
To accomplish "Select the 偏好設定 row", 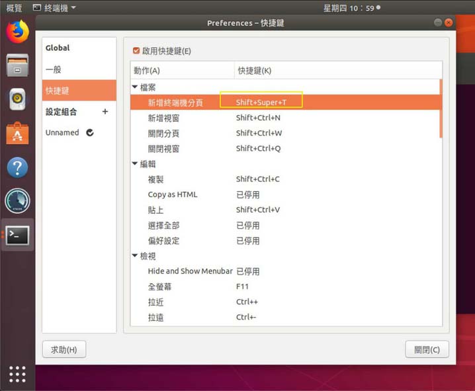I will pyautogui.click(x=286, y=241).
